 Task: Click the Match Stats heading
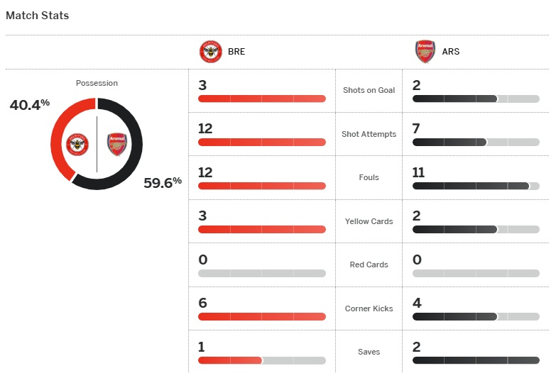pyautogui.click(x=38, y=15)
